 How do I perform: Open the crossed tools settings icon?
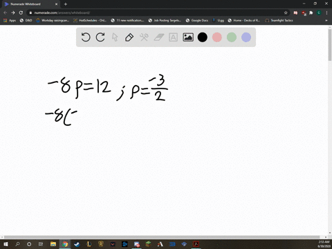point(144,37)
